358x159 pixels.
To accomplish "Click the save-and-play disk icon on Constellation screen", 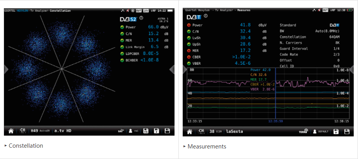I will click(x=157, y=131).
